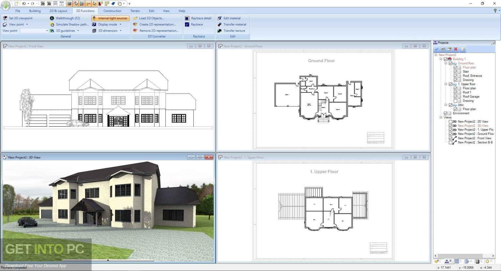Viewport: 501px width, 271px height.
Task: Click the Raytrace icon
Action: 187,24
